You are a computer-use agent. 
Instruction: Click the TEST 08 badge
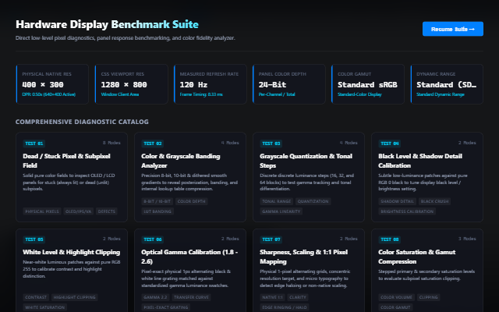[x=390, y=239]
